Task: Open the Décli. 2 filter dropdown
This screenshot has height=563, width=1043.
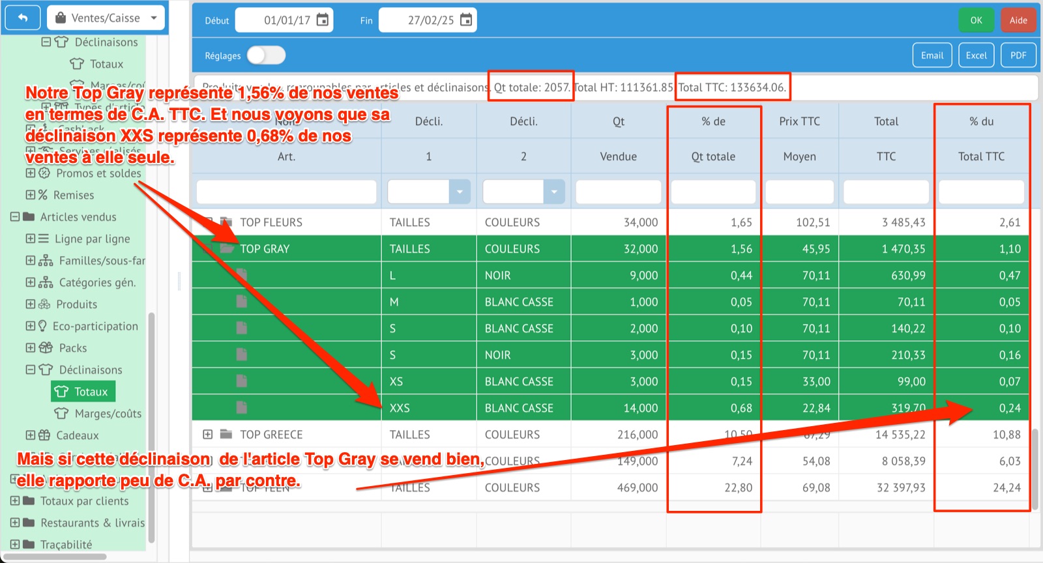Action: tap(554, 192)
